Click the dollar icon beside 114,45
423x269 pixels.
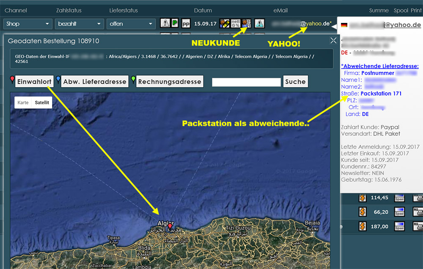coord(363,198)
